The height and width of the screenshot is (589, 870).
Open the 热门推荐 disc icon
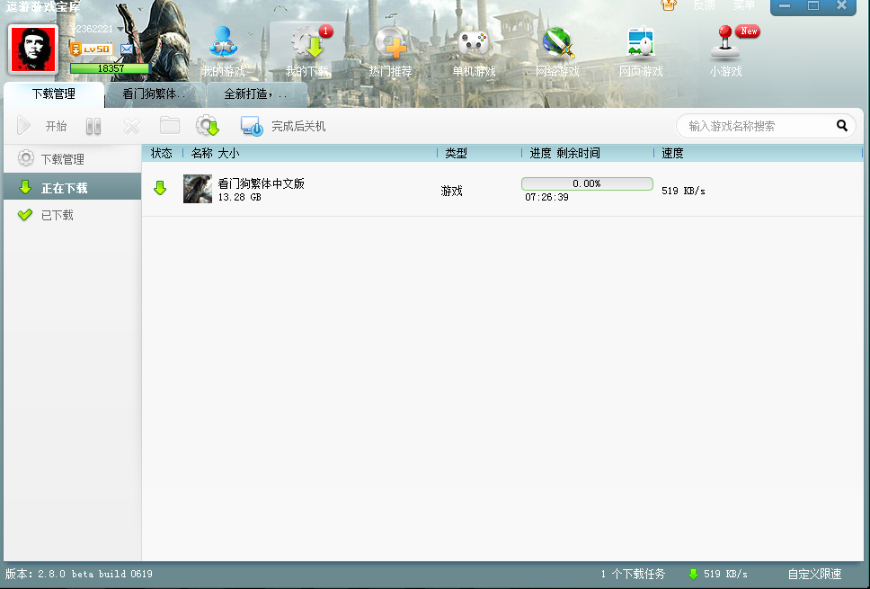click(x=391, y=43)
